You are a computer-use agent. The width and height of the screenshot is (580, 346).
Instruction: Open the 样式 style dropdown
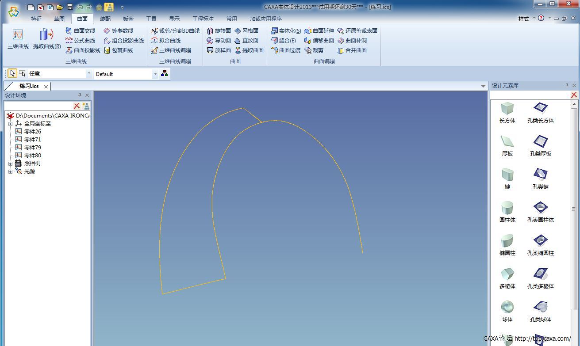click(526, 19)
